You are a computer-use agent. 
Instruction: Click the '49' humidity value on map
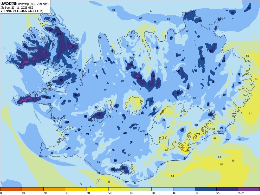[x=198, y=134]
